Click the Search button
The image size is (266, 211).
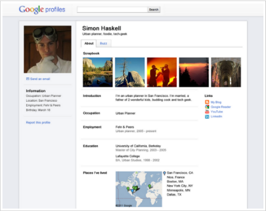click(x=154, y=9)
